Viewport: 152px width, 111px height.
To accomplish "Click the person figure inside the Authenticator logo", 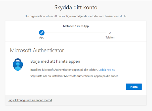I will tap(18, 67).
